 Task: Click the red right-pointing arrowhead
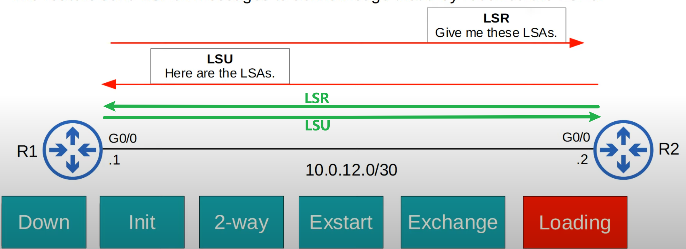(x=577, y=43)
